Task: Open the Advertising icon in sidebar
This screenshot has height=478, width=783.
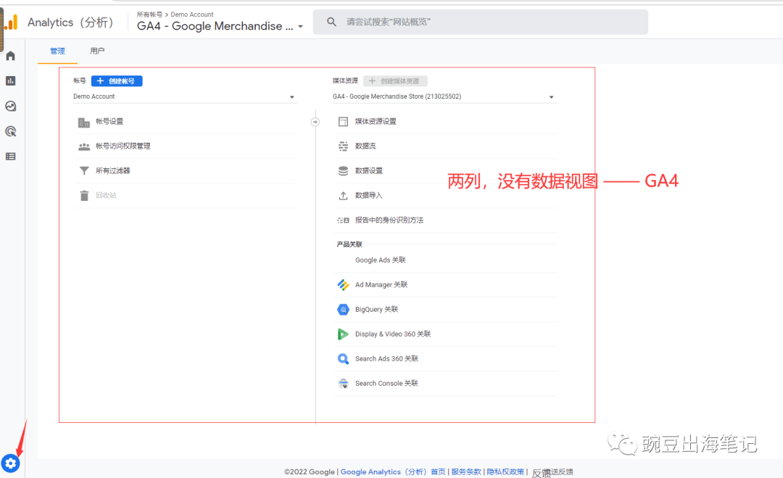Action: (10, 131)
